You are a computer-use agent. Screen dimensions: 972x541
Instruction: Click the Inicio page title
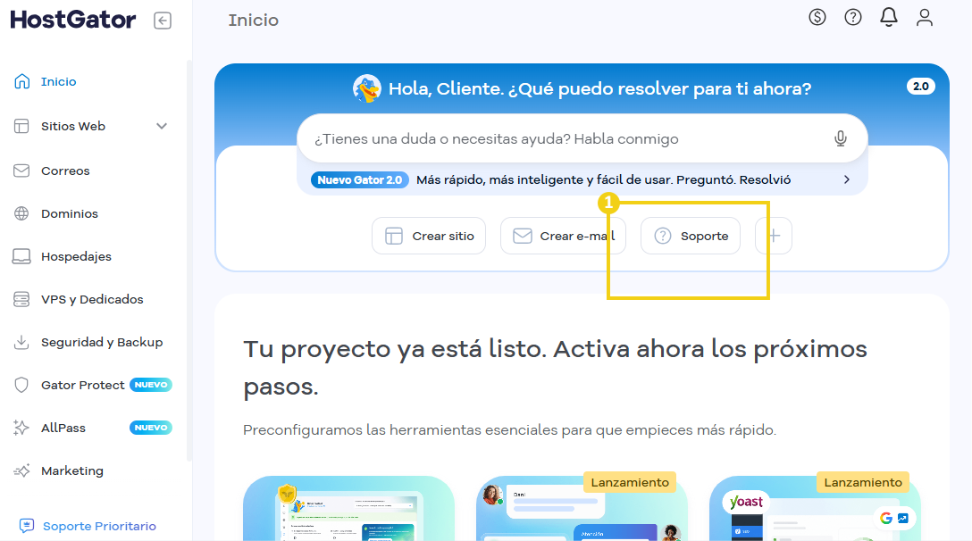coord(254,21)
